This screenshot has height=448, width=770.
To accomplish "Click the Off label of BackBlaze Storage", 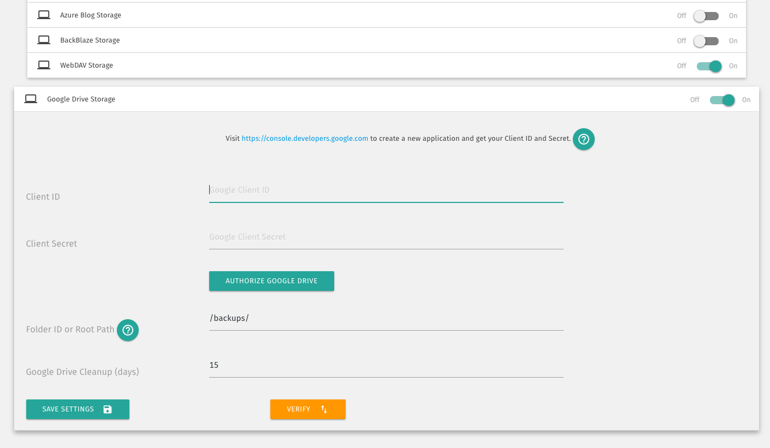I will 682,41.
